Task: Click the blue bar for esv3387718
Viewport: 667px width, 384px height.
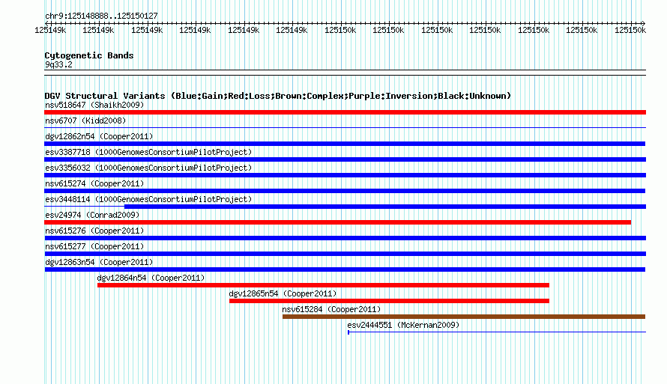Action: (x=345, y=159)
